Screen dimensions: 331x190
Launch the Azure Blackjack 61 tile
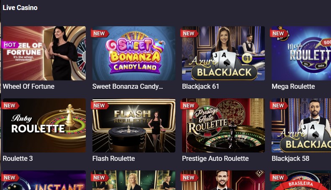point(223,53)
